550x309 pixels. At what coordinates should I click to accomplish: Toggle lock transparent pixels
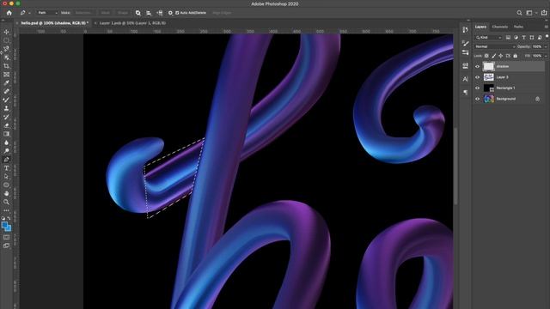(x=486, y=56)
